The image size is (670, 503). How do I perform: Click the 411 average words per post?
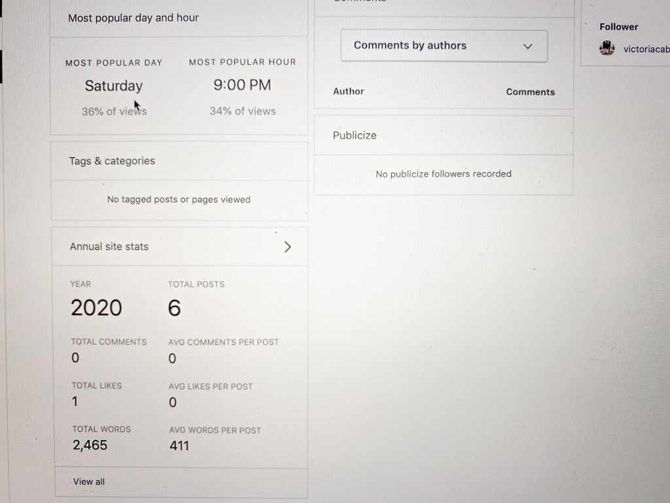tap(179, 446)
